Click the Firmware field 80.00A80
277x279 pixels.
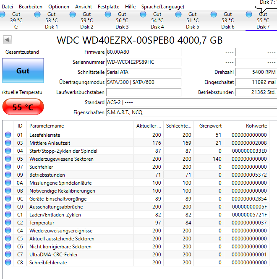(x=144, y=52)
